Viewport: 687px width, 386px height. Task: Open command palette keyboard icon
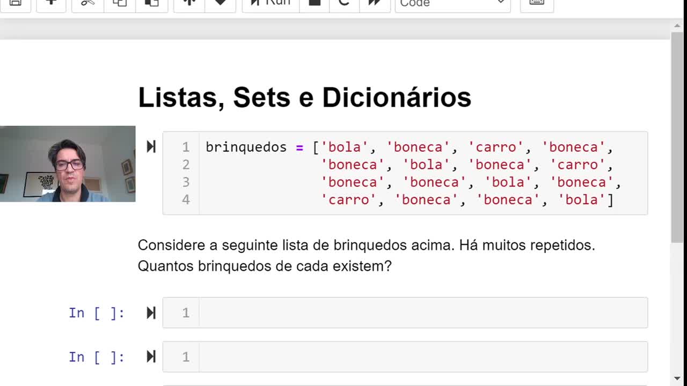pos(537,3)
